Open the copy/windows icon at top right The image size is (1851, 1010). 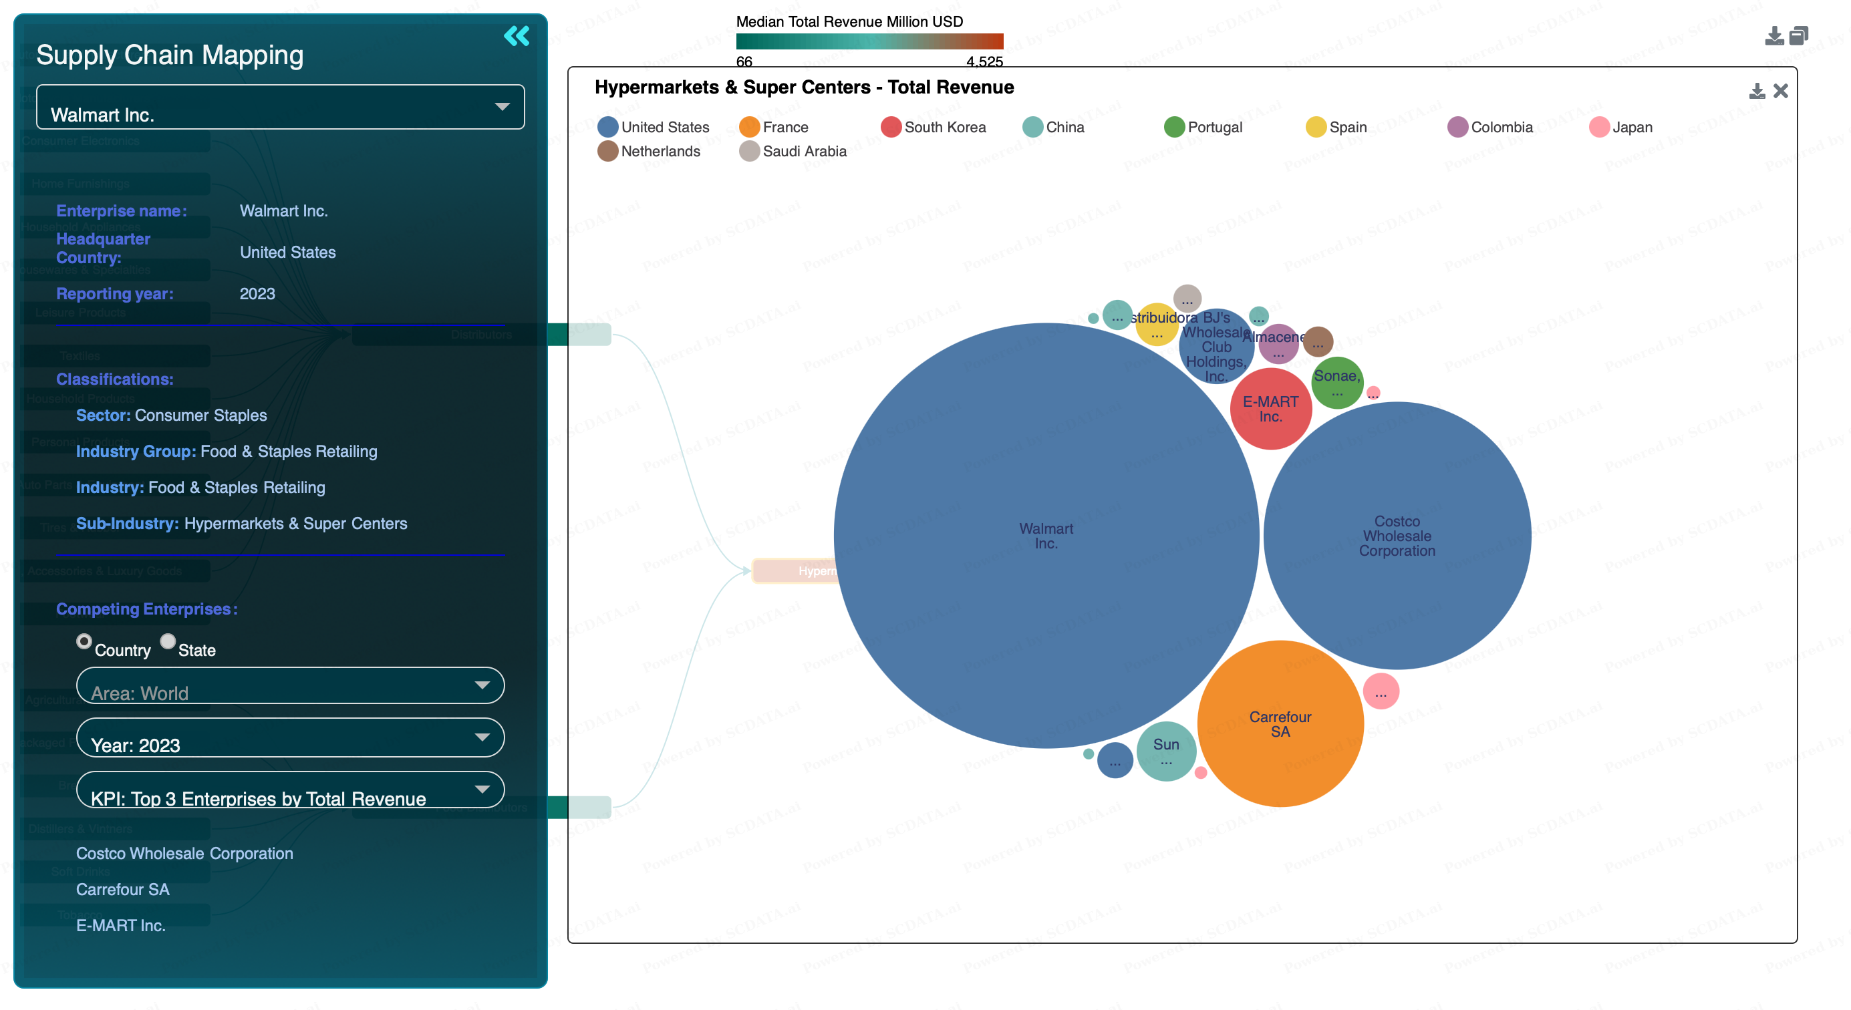pos(1799,36)
